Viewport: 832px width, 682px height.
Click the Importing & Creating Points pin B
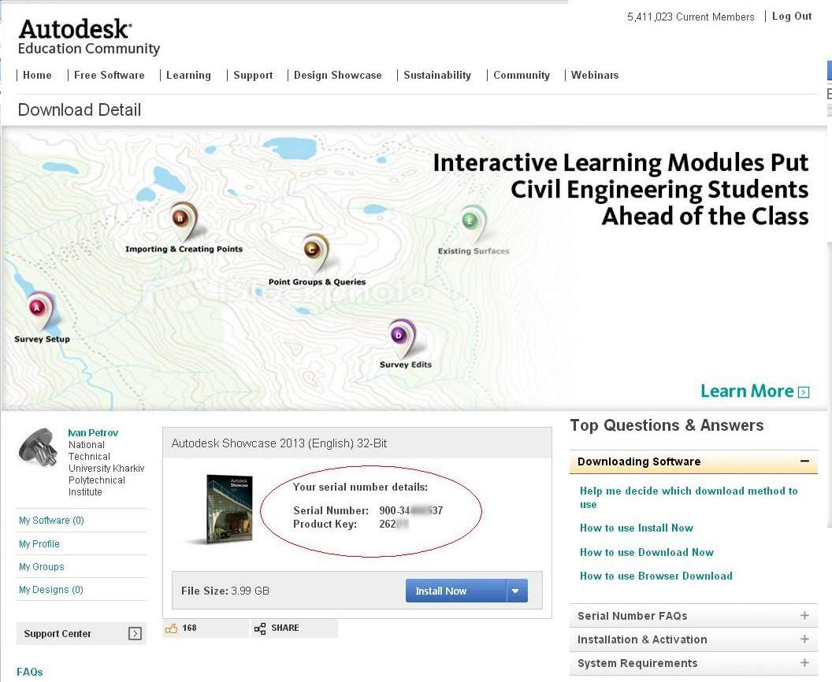click(184, 221)
